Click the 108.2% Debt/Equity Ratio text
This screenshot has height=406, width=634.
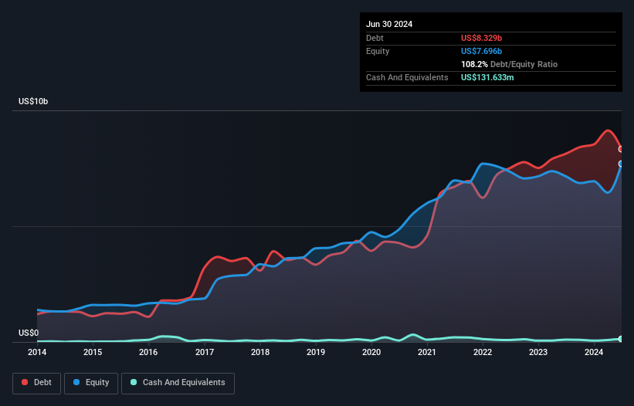click(509, 64)
